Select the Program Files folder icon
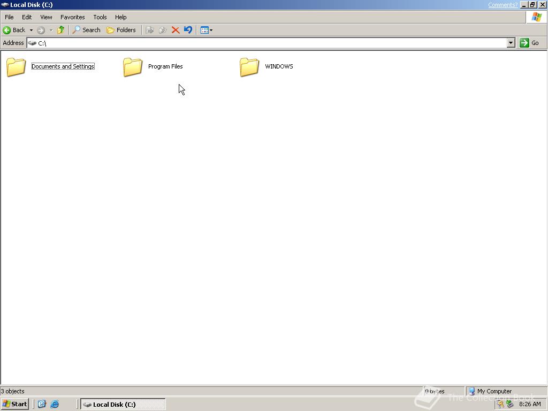548x411 pixels. pyautogui.click(x=133, y=67)
